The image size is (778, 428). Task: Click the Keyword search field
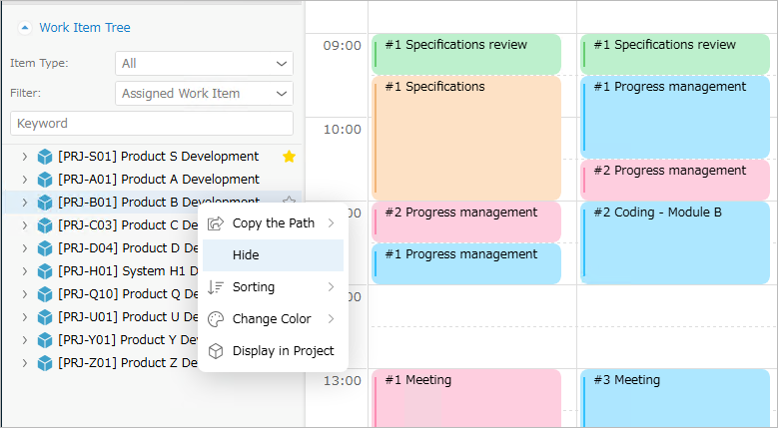pos(152,124)
